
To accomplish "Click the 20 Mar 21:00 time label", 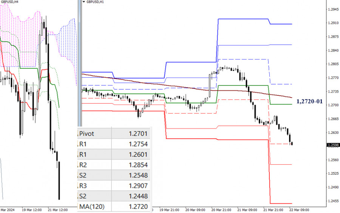I will [221, 210].
